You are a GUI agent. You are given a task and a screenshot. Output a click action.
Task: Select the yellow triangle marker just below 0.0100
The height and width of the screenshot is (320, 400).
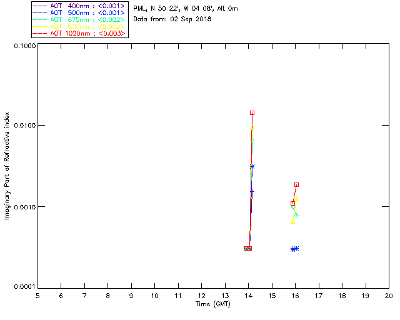click(252, 127)
